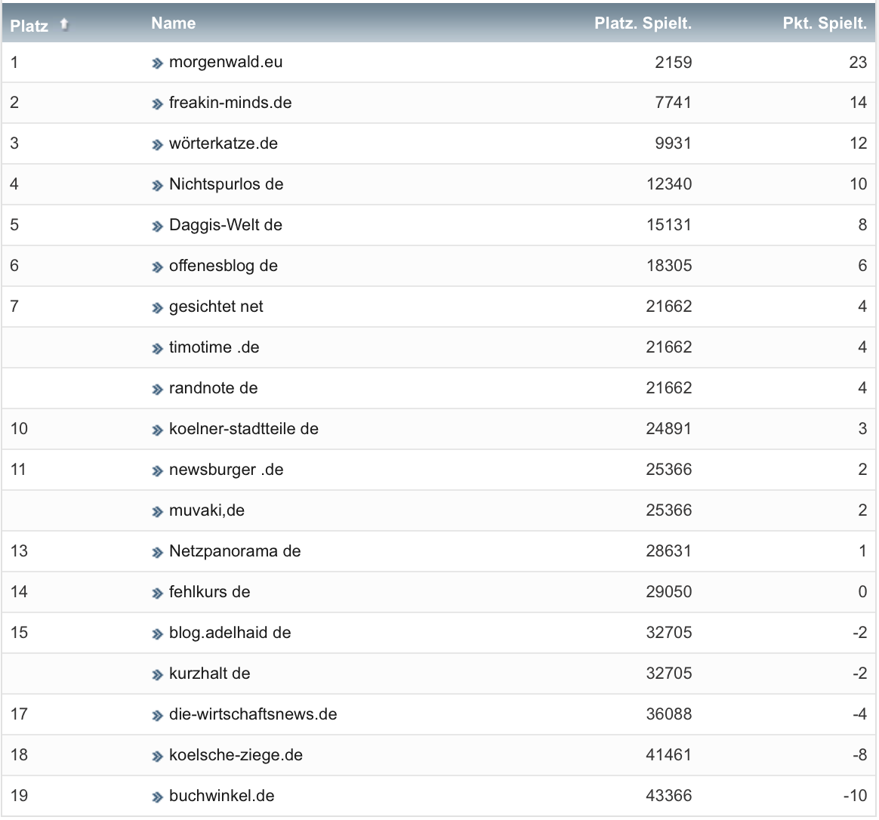Click the chevron icon next to koelsche-ziege.de
Viewport: 879px width, 820px height.
(x=157, y=756)
